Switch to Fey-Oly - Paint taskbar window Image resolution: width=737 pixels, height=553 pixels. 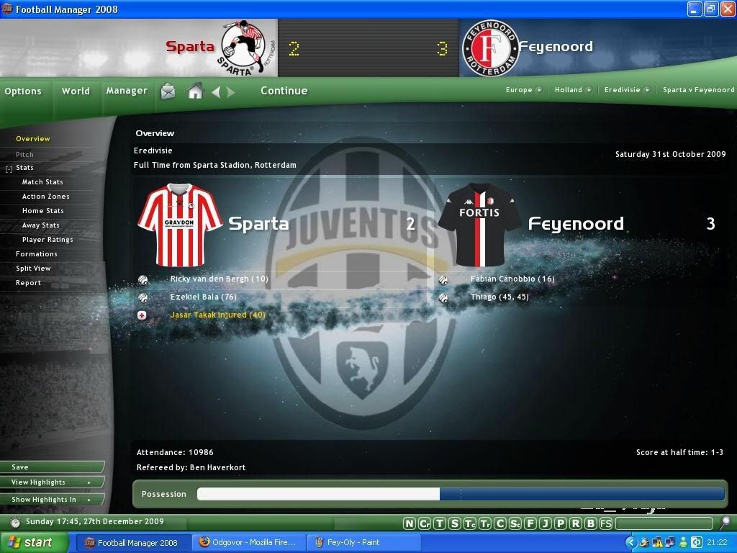coord(363,543)
